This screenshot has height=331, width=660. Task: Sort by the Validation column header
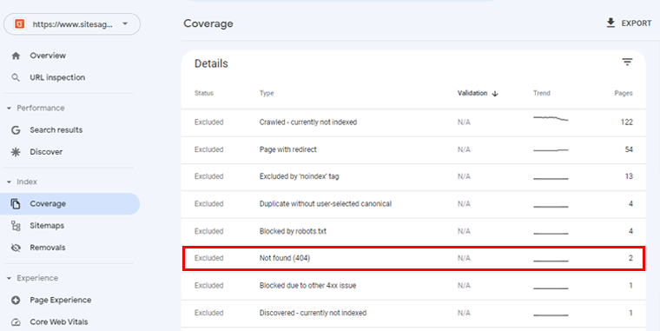click(x=472, y=93)
